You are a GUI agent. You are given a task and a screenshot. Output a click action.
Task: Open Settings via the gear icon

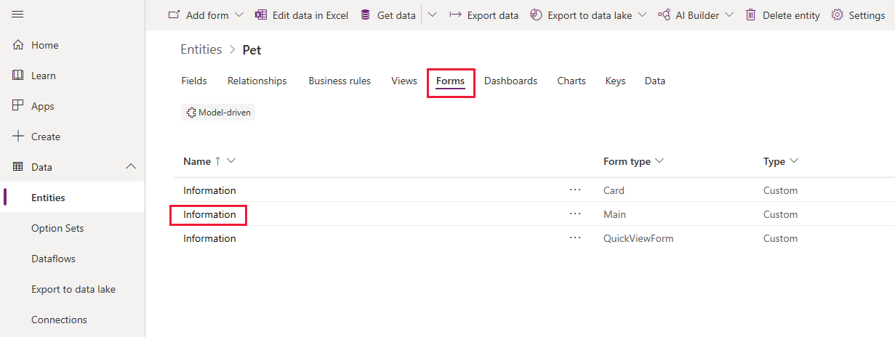837,15
